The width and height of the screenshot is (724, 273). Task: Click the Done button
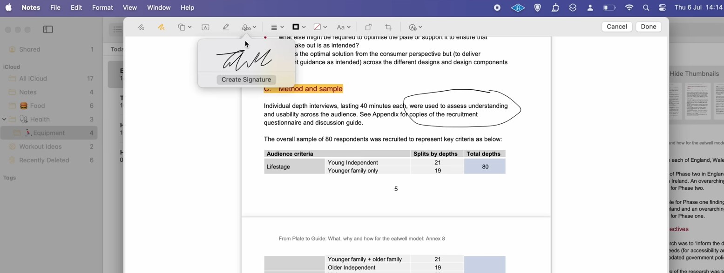[x=648, y=27]
